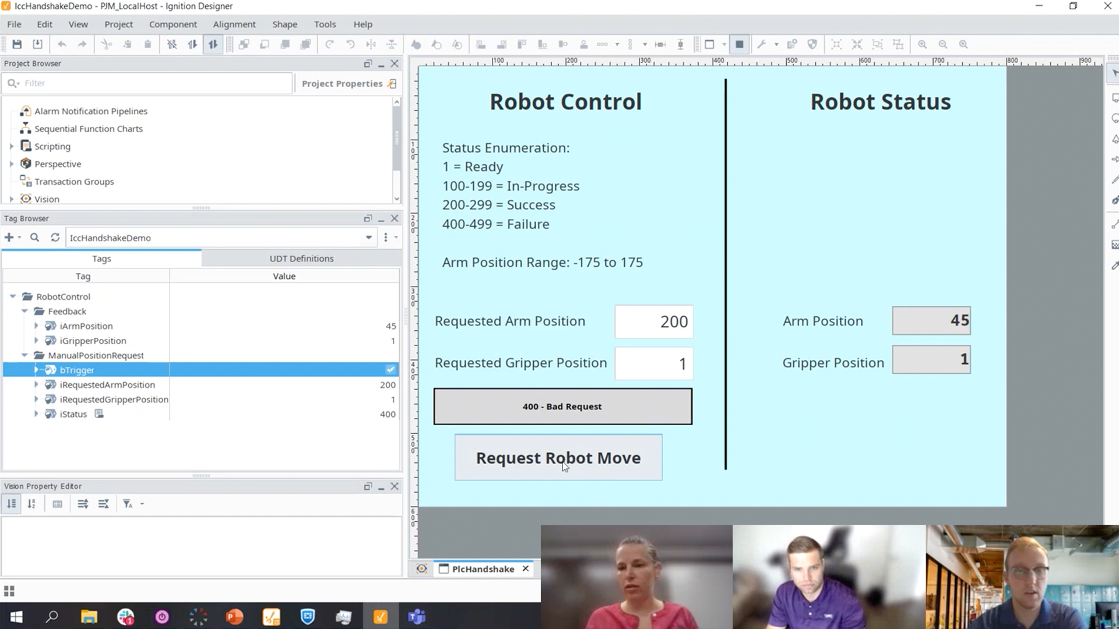Screen dimensions: 1119x629
Task: Open the IccHandshakeDemo tag provider dropdown
Action: coord(368,238)
